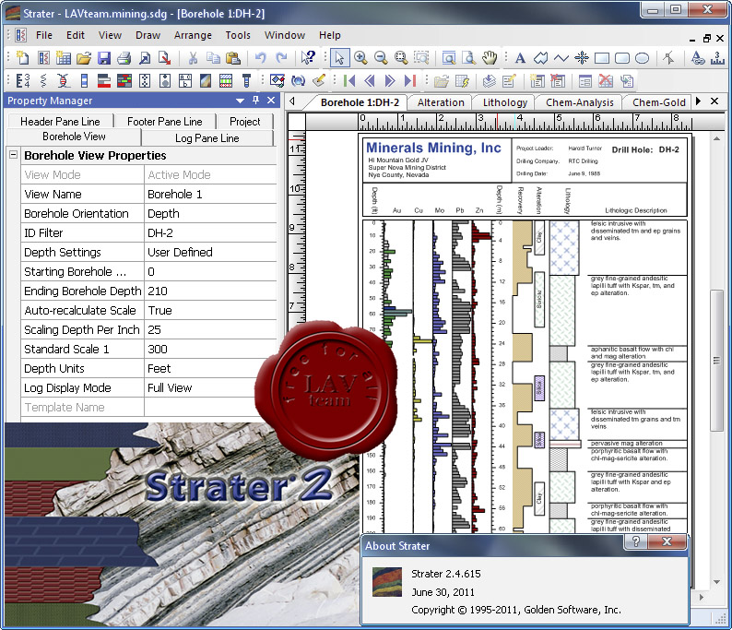Open a file with the folder icon
This screenshot has width=732, height=630.
[x=84, y=58]
